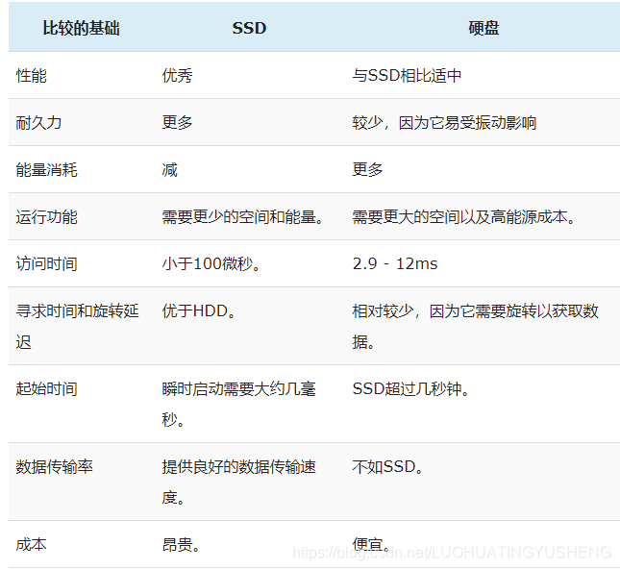Image resolution: width=620 pixels, height=570 pixels.
Task: Click the cell '昂贵。'
Action: pyautogui.click(x=181, y=544)
